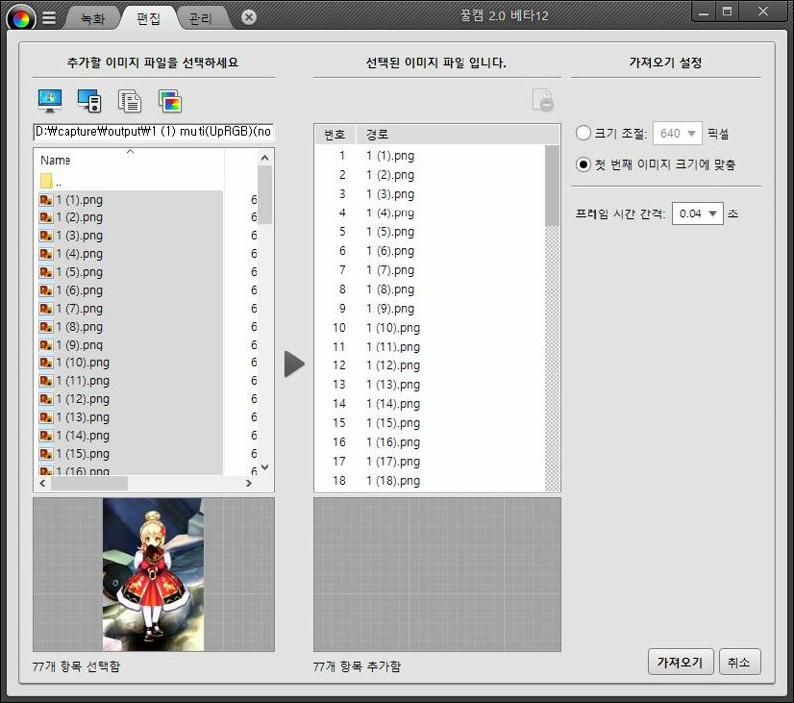Switch to the 녹화 tab
The height and width of the screenshot is (703, 794).
(x=92, y=19)
